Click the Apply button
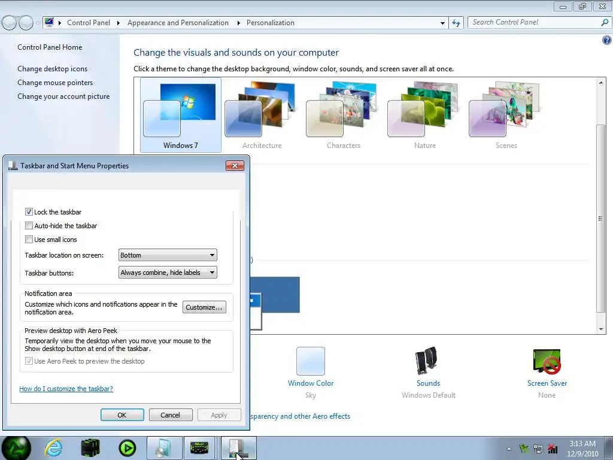Viewport: 613px width, 460px height. pos(219,415)
